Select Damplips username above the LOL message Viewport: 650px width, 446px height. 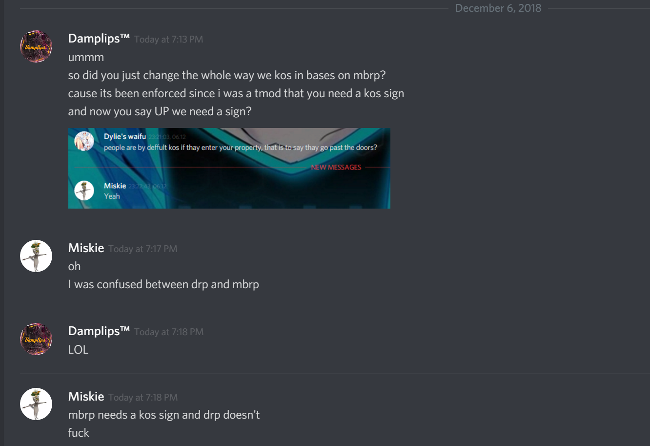[x=99, y=331]
